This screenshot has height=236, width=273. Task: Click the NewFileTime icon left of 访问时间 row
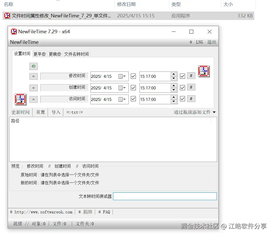(21, 99)
